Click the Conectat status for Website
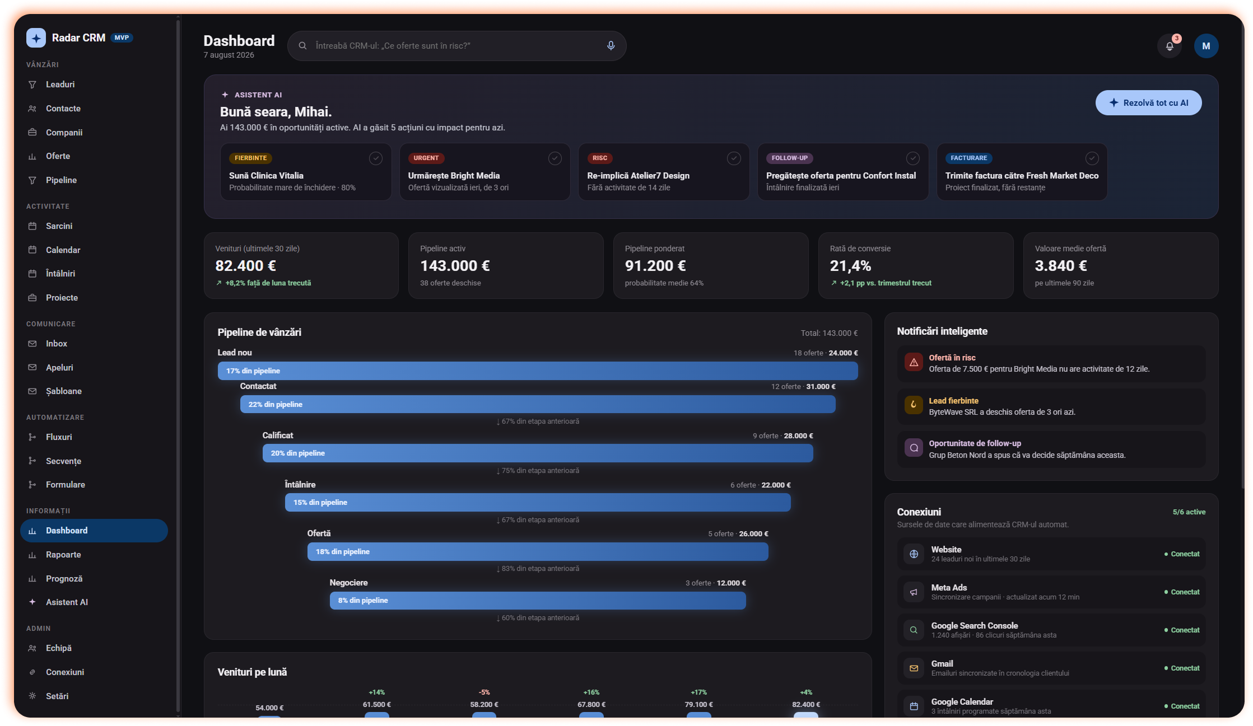The height and width of the screenshot is (726, 1253). (x=1182, y=554)
